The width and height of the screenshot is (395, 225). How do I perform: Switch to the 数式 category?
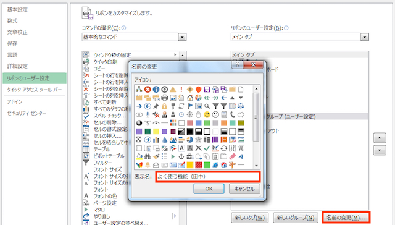12,20
